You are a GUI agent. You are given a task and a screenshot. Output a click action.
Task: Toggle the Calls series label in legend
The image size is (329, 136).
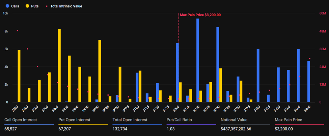pos(15,6)
